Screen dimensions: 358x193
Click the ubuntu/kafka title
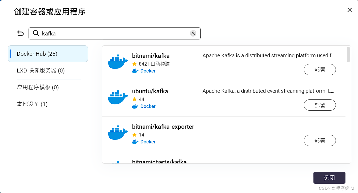(x=150, y=91)
